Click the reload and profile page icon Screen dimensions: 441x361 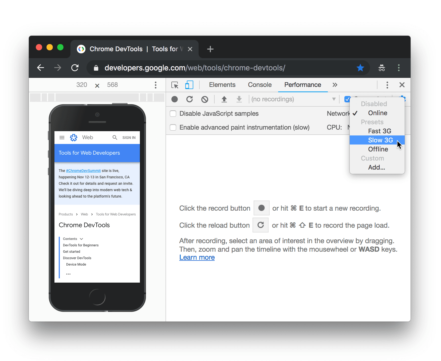coord(190,99)
